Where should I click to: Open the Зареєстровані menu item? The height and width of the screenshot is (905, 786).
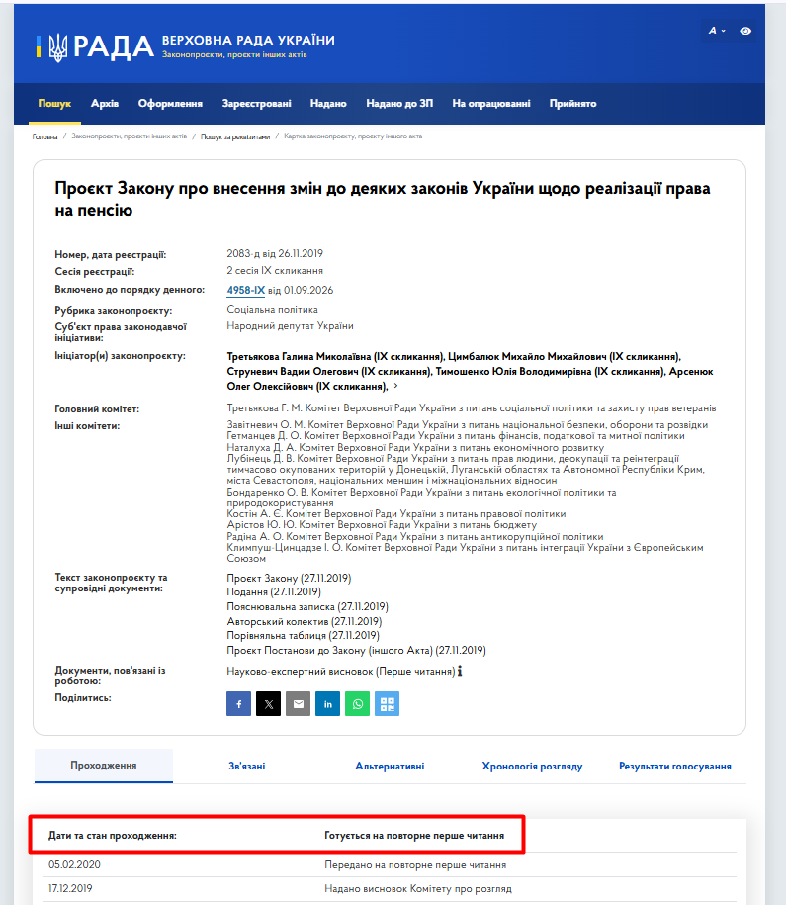coord(257,103)
